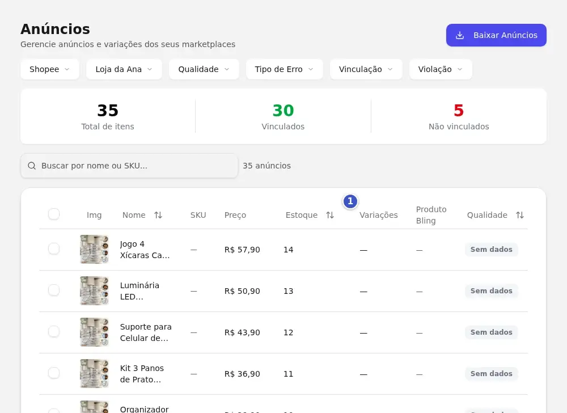Sort by Qualidade using the arrows icon
Viewport: 567px width, 413px height.
click(520, 215)
